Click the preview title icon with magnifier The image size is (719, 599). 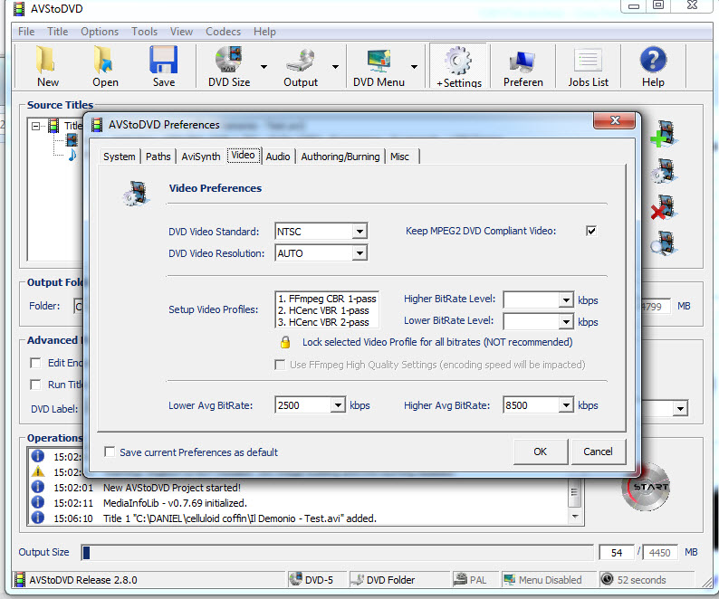coord(664,242)
